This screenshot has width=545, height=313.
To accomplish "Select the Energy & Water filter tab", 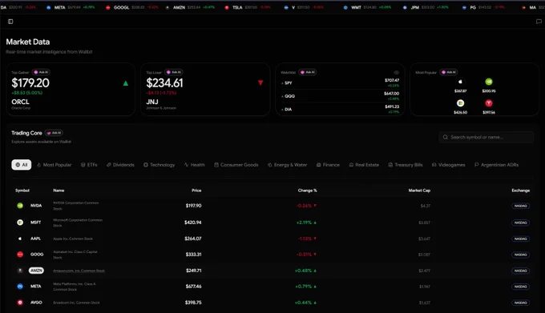I will click(x=287, y=165).
